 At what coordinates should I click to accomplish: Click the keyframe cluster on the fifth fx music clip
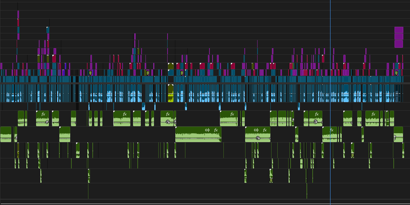click(316, 122)
